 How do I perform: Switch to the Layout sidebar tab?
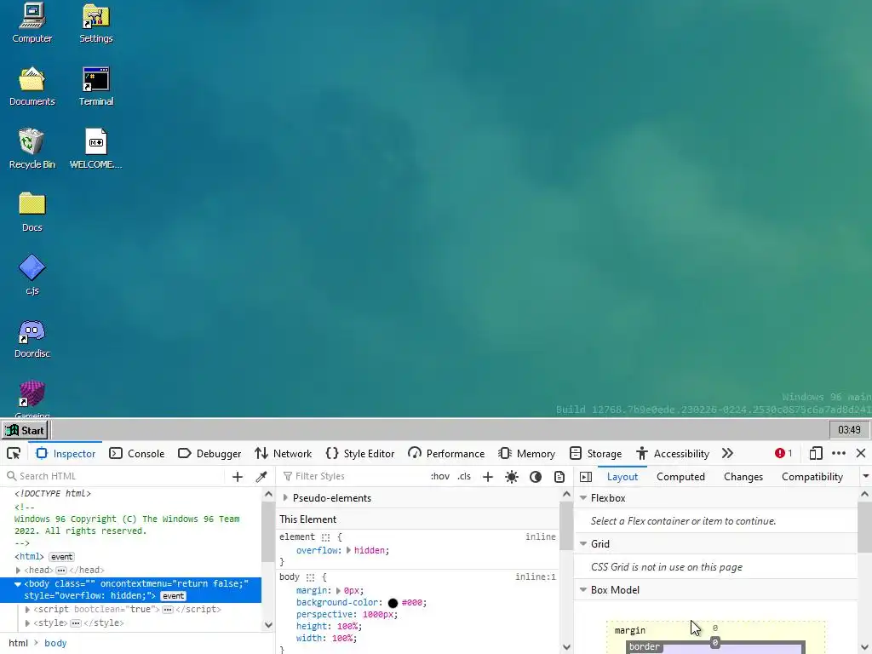[x=622, y=477]
